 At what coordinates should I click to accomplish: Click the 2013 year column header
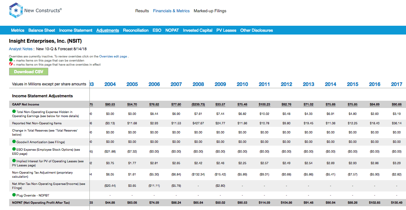click(308, 84)
